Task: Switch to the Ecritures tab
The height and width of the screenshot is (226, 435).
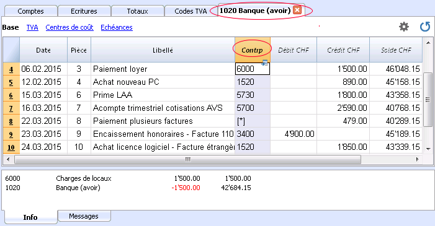Action: 84,11
